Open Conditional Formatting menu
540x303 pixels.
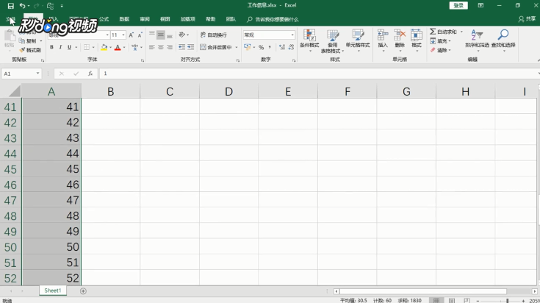(309, 40)
